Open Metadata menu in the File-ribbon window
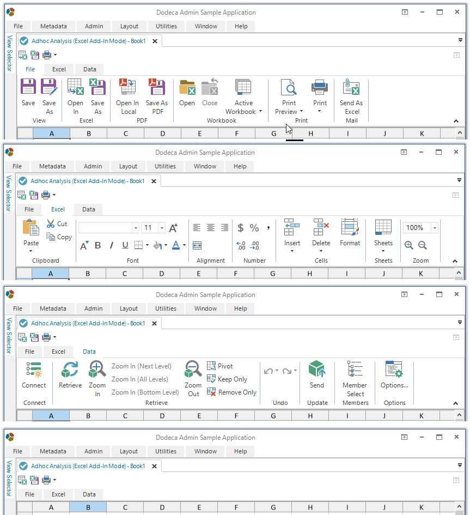The width and height of the screenshot is (470, 515). (x=53, y=26)
